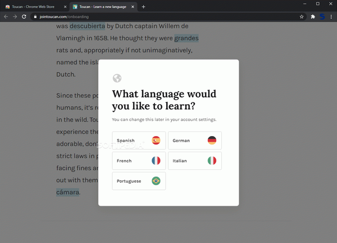Pick Portuguese from the language list

(139, 181)
